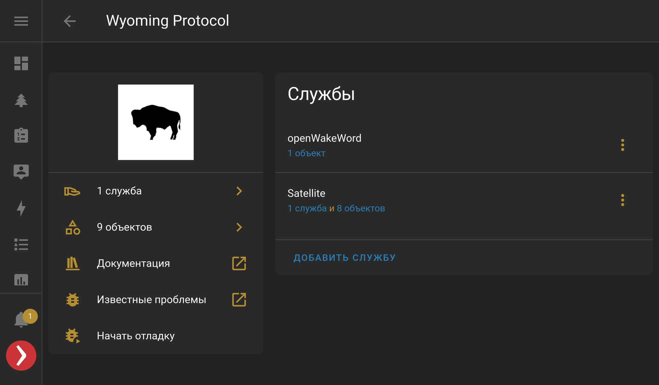This screenshot has height=385, width=659.
Task: Click the bug icon beside Известные проблемы
Action: [72, 300]
